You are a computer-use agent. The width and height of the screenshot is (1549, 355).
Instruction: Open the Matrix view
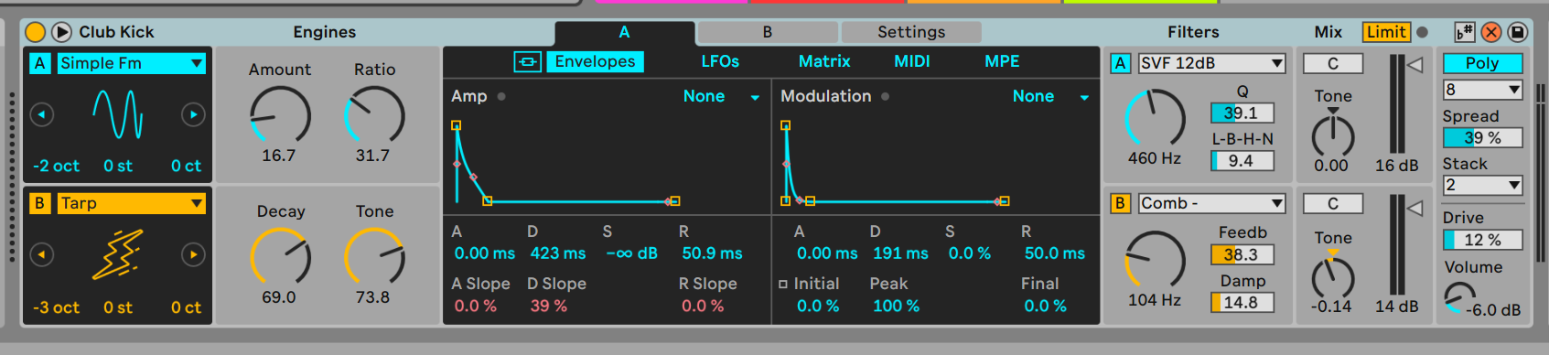pyautogui.click(x=824, y=61)
